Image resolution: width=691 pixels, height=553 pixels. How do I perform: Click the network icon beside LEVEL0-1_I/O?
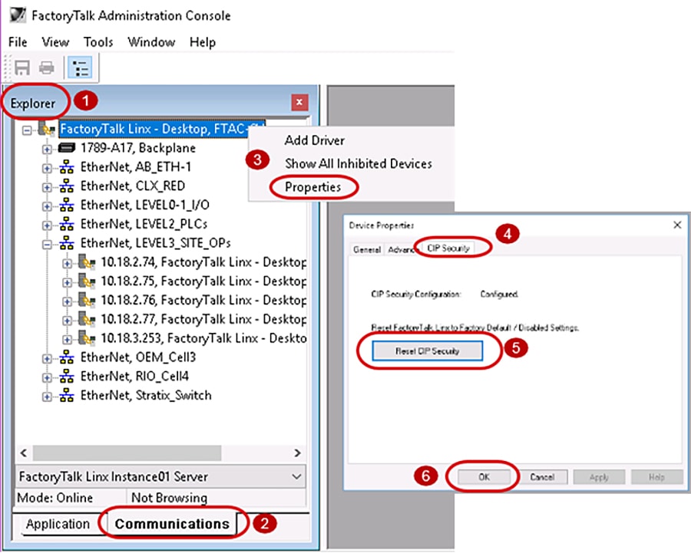(67, 205)
